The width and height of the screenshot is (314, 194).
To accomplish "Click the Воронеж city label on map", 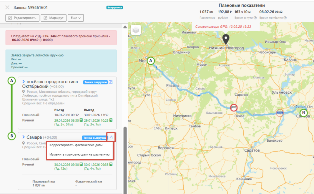I will coord(166,148).
